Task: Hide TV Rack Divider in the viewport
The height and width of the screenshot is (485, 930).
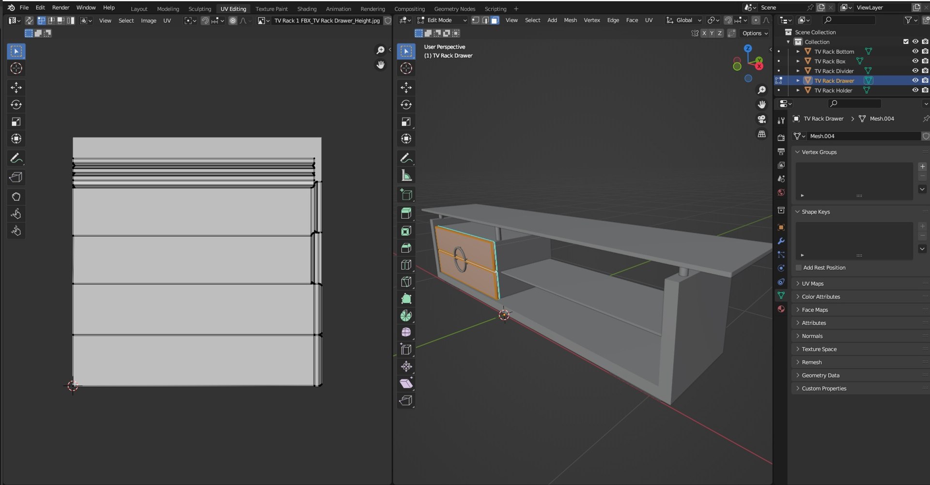Action: (x=915, y=71)
